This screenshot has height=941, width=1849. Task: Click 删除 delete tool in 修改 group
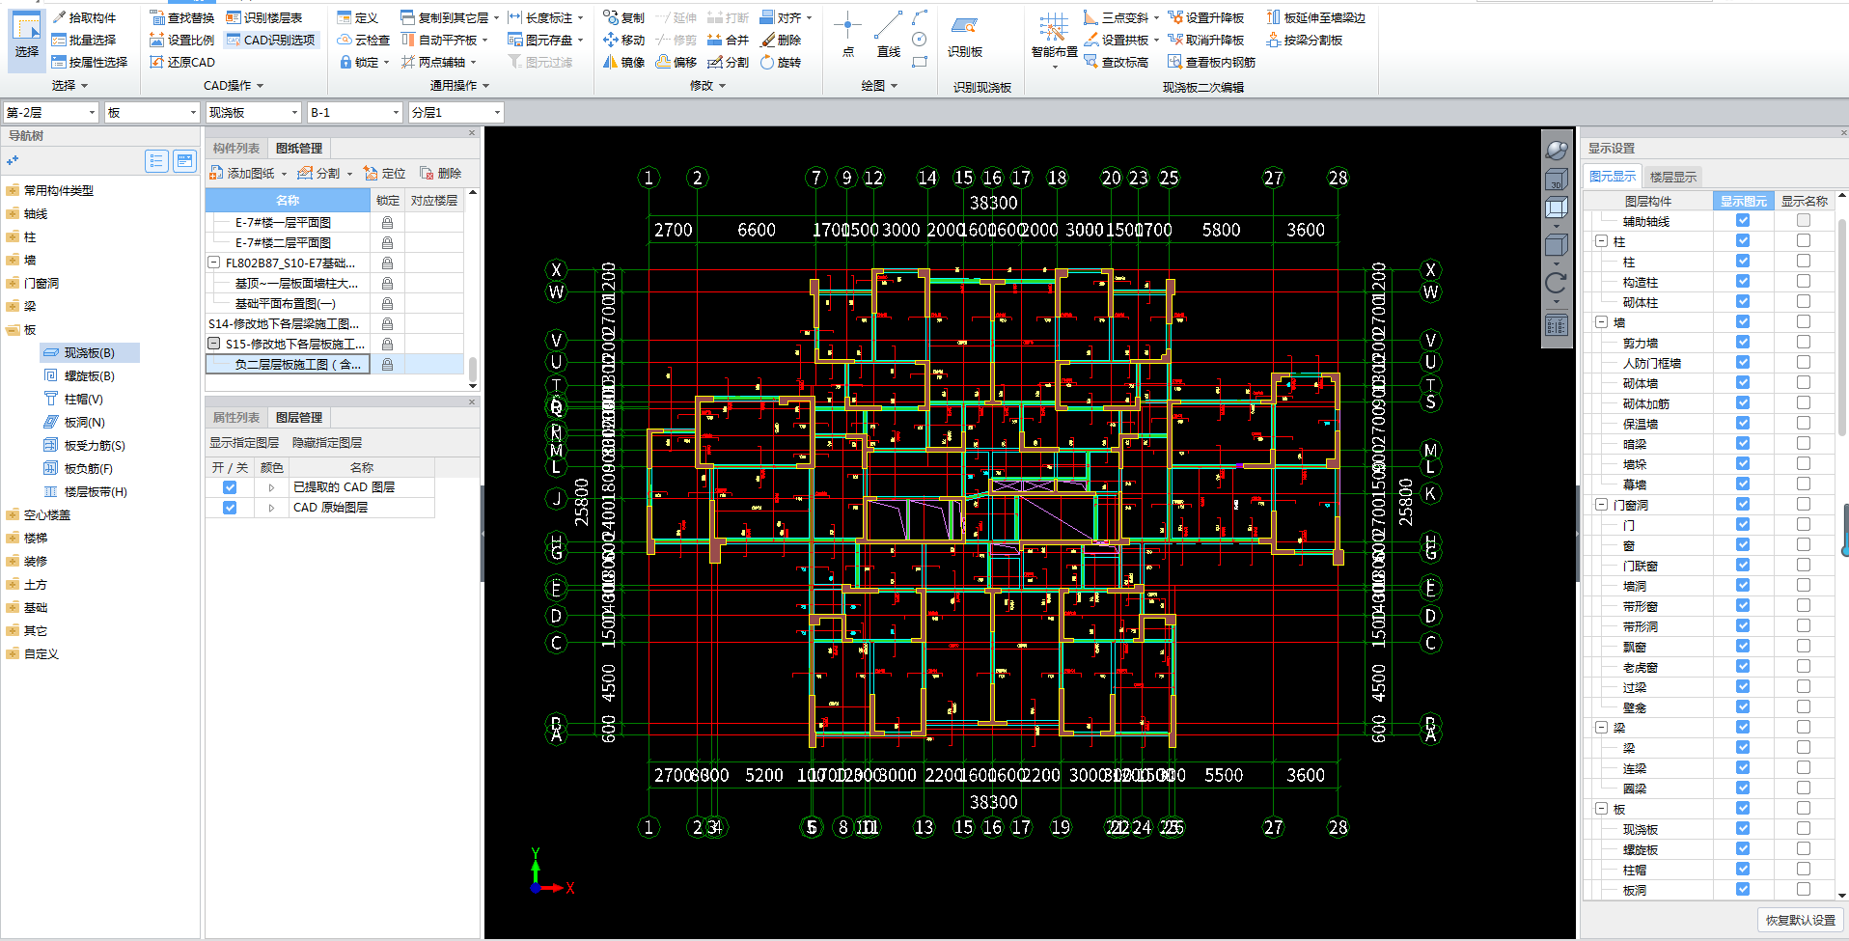[x=781, y=40]
